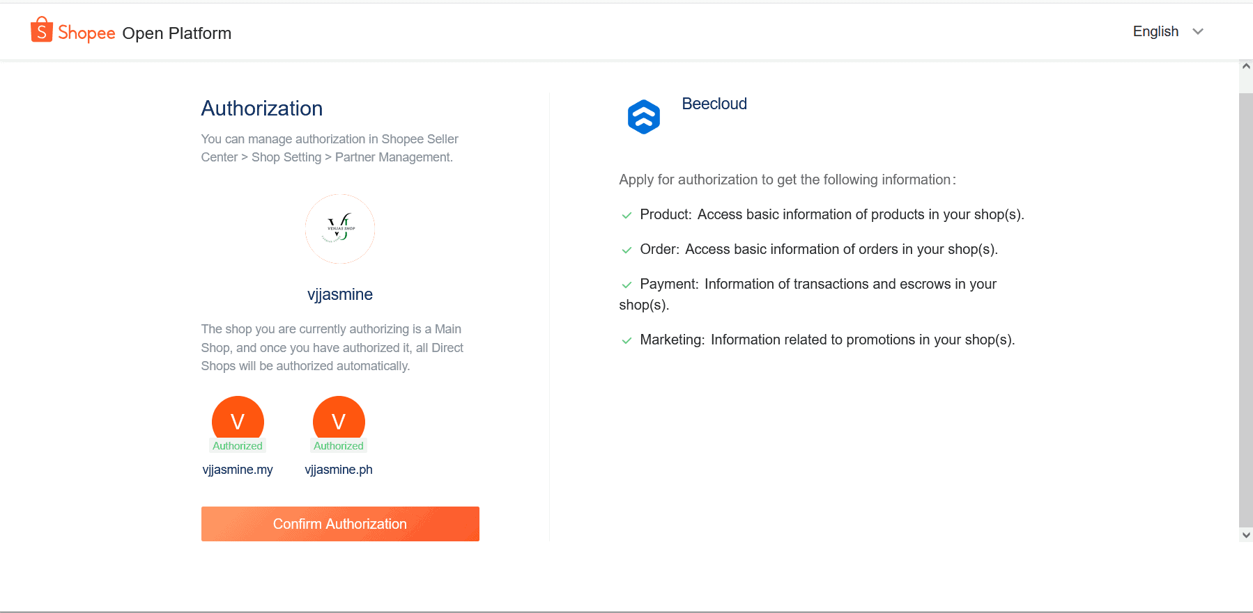Viewport: 1253px width, 613px height.
Task: Click the vjjasmine main shop name
Action: (340, 294)
